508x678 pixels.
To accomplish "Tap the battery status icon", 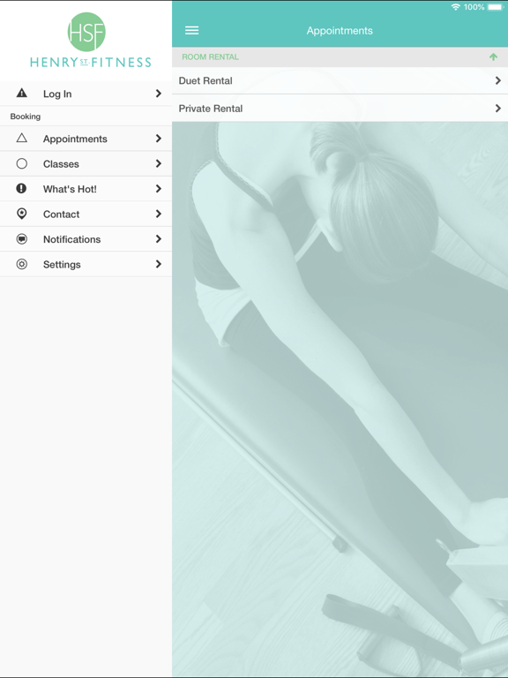I will pyautogui.click(x=496, y=7).
